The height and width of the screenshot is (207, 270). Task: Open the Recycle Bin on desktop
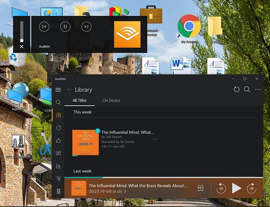click(x=17, y=60)
